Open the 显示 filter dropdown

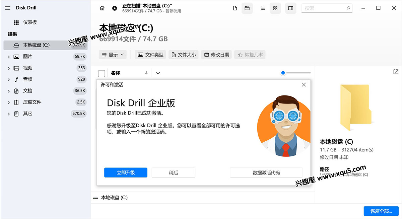pos(113,55)
